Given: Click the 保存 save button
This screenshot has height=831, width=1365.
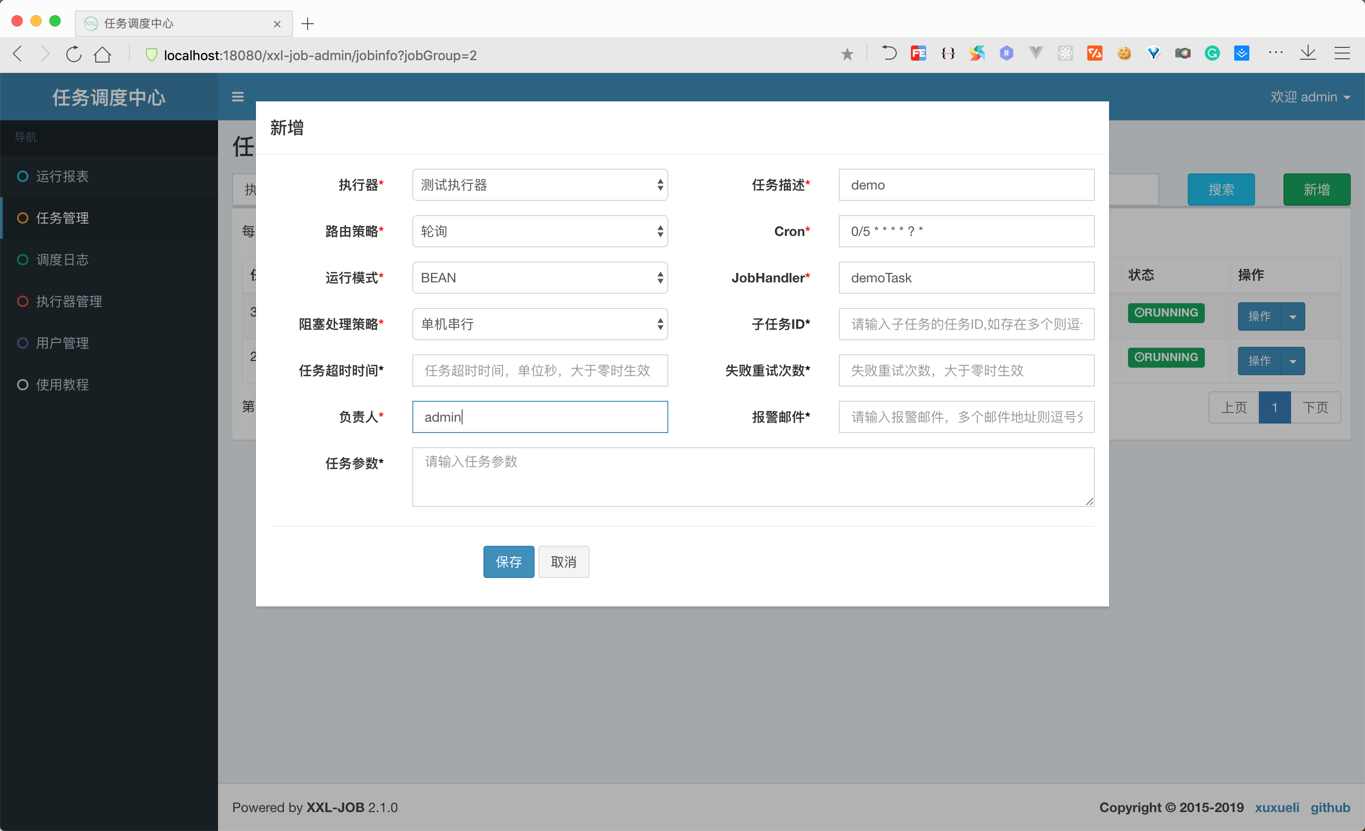Looking at the screenshot, I should coord(509,562).
